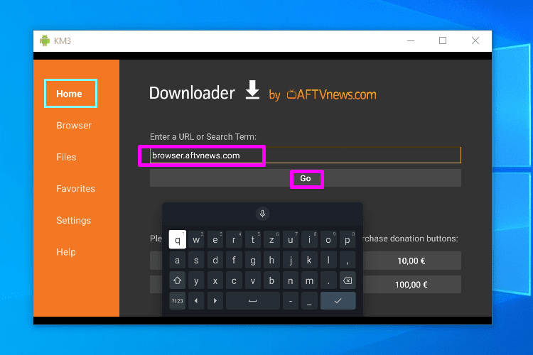533x355 pixels.
Task: Tap the d key
Action: (215, 261)
